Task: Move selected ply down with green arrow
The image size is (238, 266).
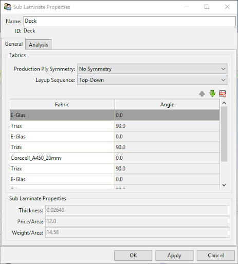Action: pos(212,93)
